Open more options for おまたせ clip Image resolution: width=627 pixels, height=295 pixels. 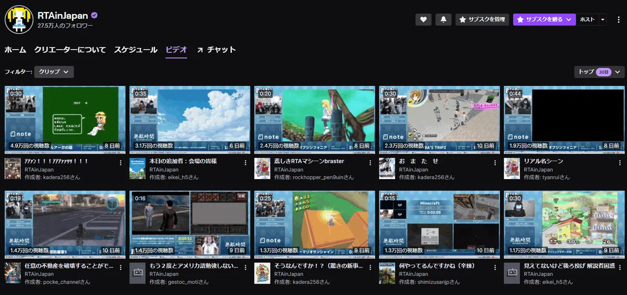495,162
